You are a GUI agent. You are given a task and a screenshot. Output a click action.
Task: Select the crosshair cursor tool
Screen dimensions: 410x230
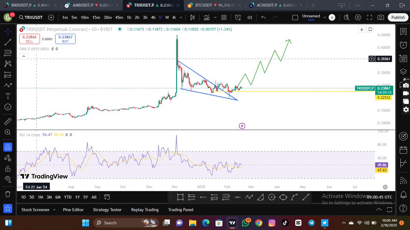[8, 31]
